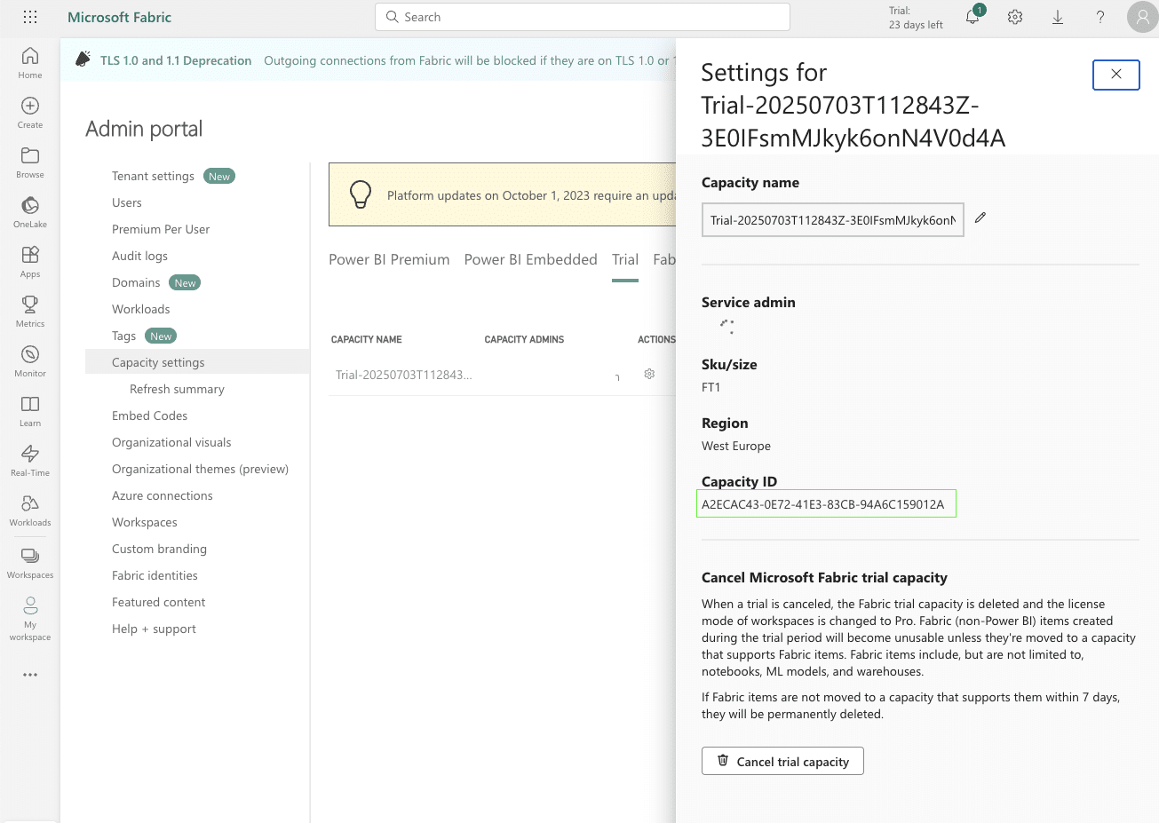
Task: Click the FT1 sku value
Action: point(711,387)
